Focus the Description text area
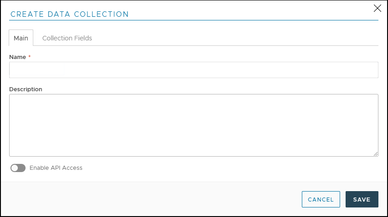The height and width of the screenshot is (217, 388). click(193, 125)
